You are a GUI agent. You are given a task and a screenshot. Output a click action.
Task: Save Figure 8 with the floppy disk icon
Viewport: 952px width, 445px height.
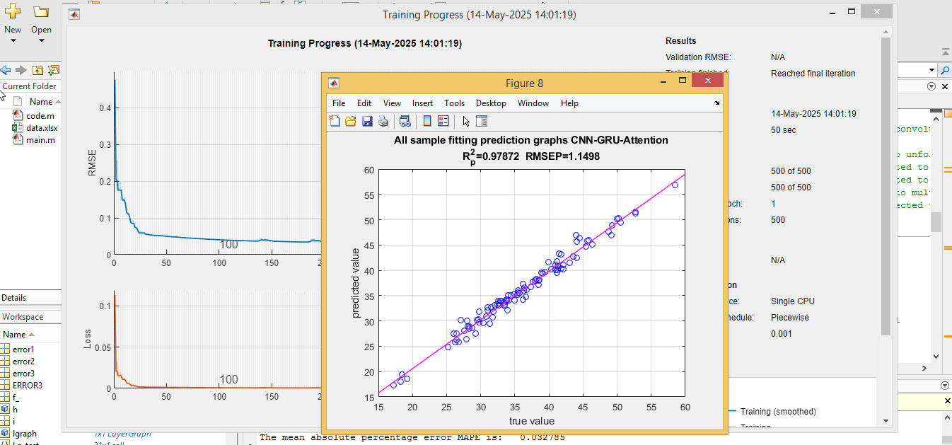367,121
